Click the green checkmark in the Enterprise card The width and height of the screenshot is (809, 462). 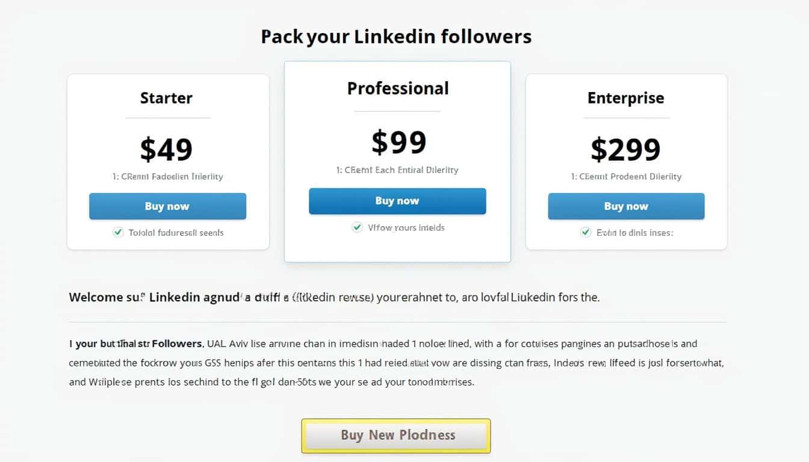[x=585, y=232]
